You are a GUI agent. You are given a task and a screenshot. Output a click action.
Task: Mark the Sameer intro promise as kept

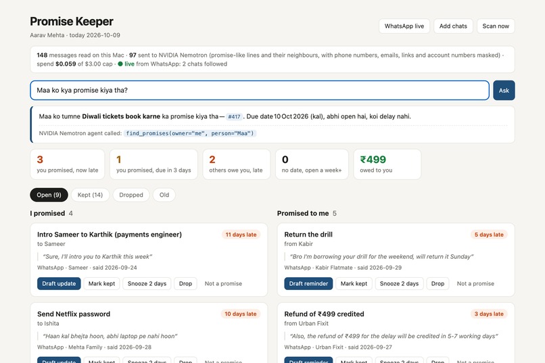click(101, 283)
